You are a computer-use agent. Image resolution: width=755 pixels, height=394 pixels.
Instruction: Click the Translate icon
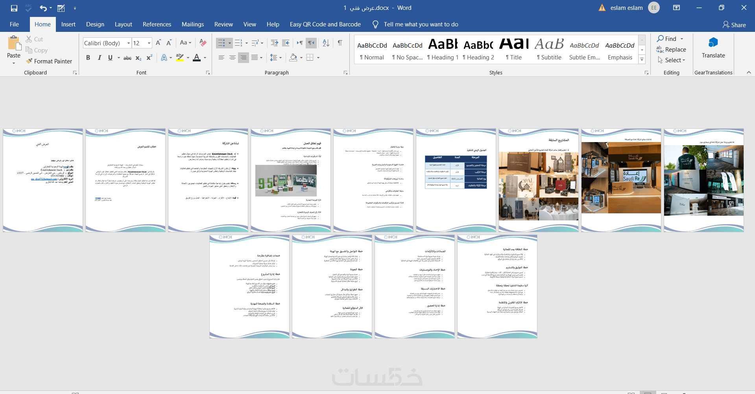pos(713,43)
